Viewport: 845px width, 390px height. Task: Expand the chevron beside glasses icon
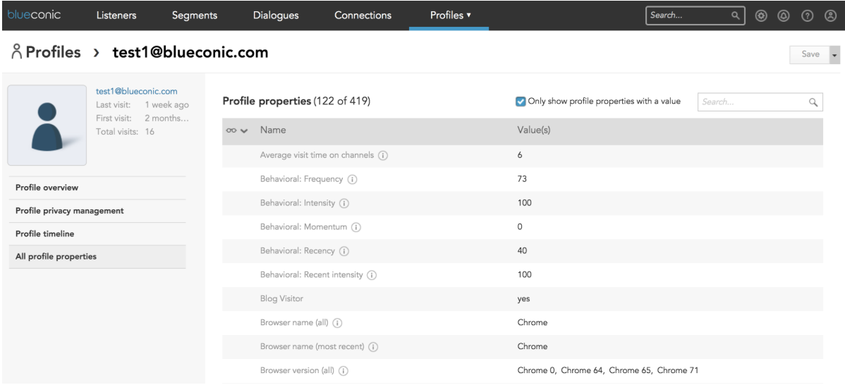(x=244, y=131)
